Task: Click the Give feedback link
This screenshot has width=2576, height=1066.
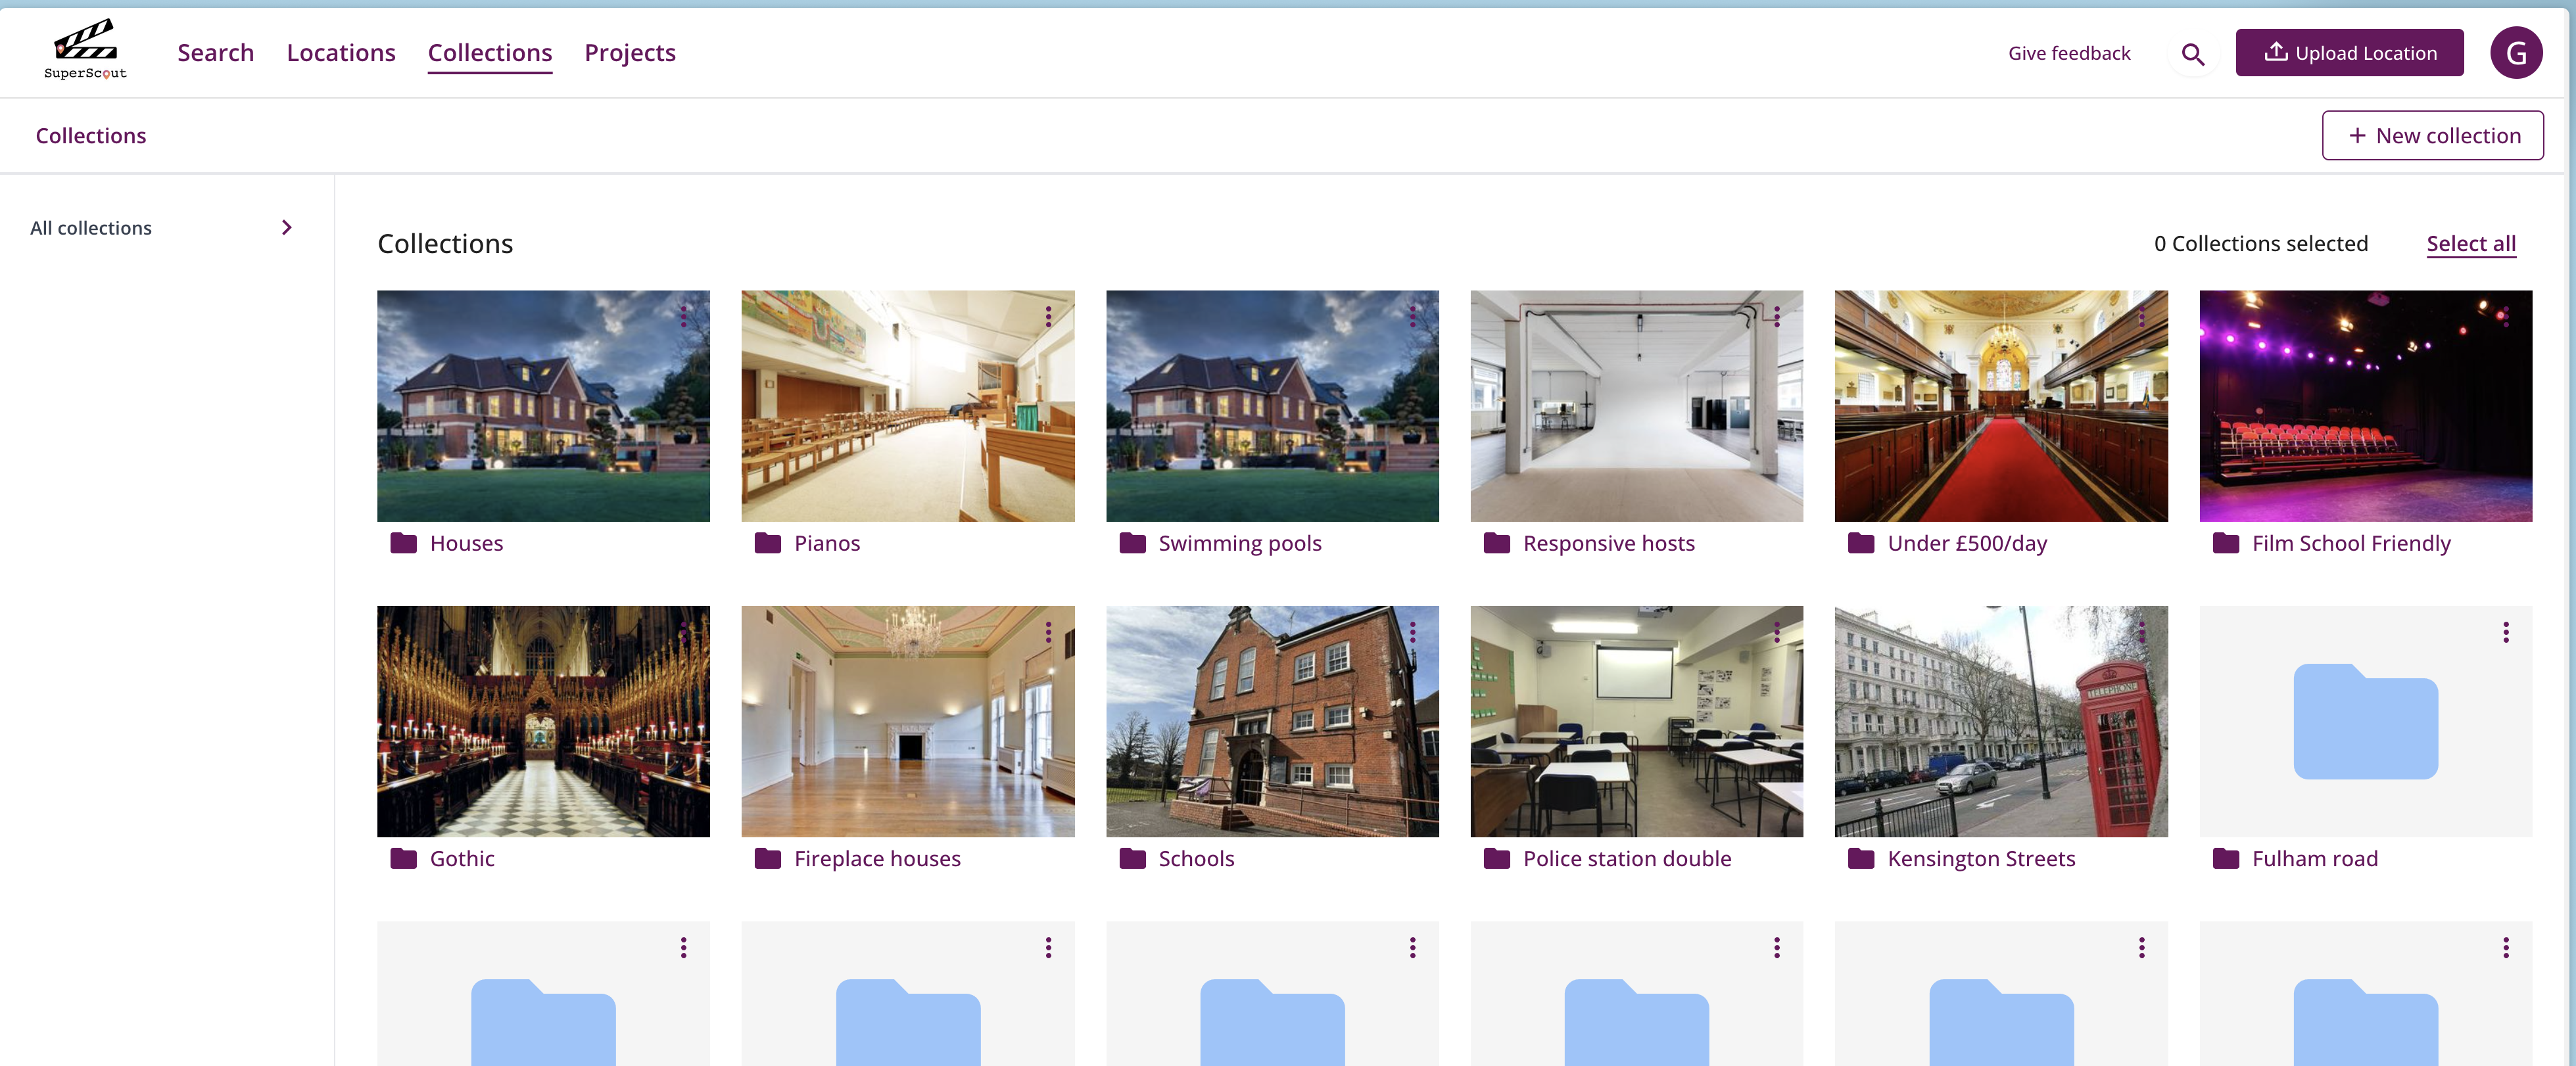Action: point(2069,53)
